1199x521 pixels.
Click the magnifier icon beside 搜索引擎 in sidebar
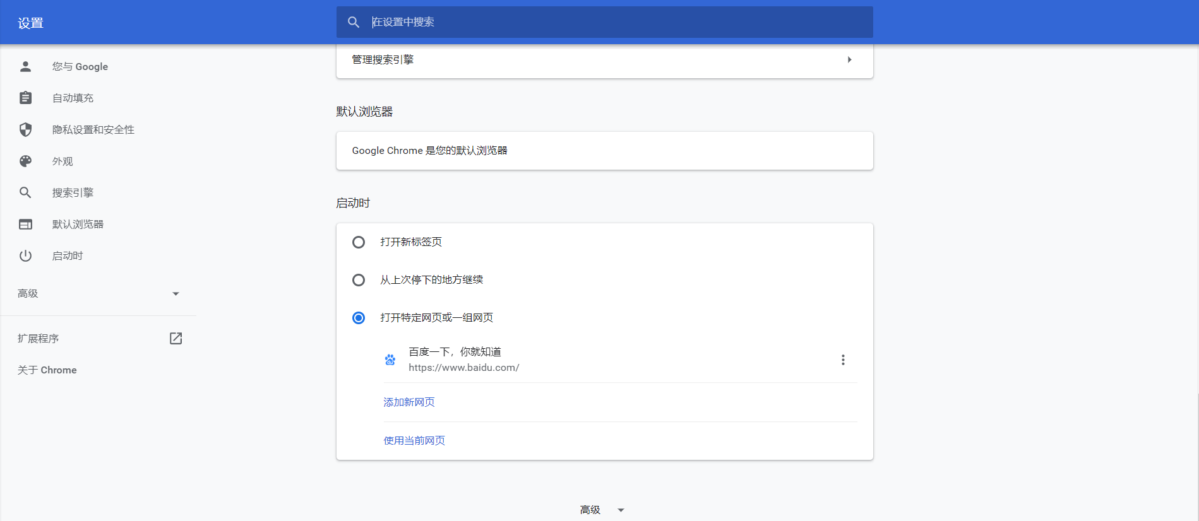[25, 192]
